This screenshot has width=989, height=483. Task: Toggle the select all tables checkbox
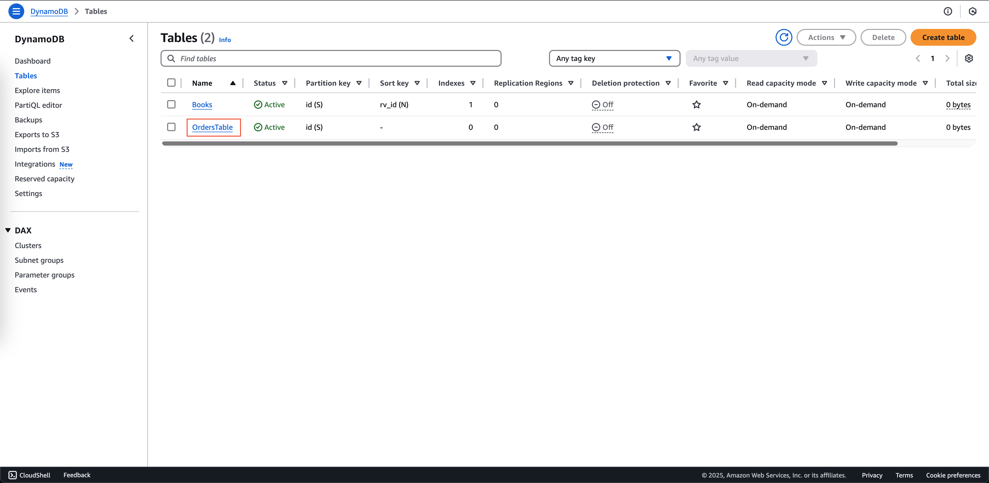(171, 83)
